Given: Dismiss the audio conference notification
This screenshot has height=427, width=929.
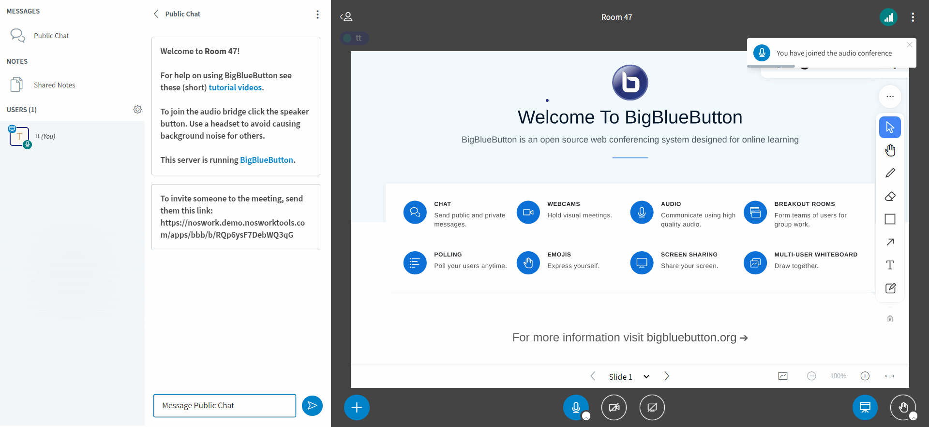Looking at the screenshot, I should 910,45.
